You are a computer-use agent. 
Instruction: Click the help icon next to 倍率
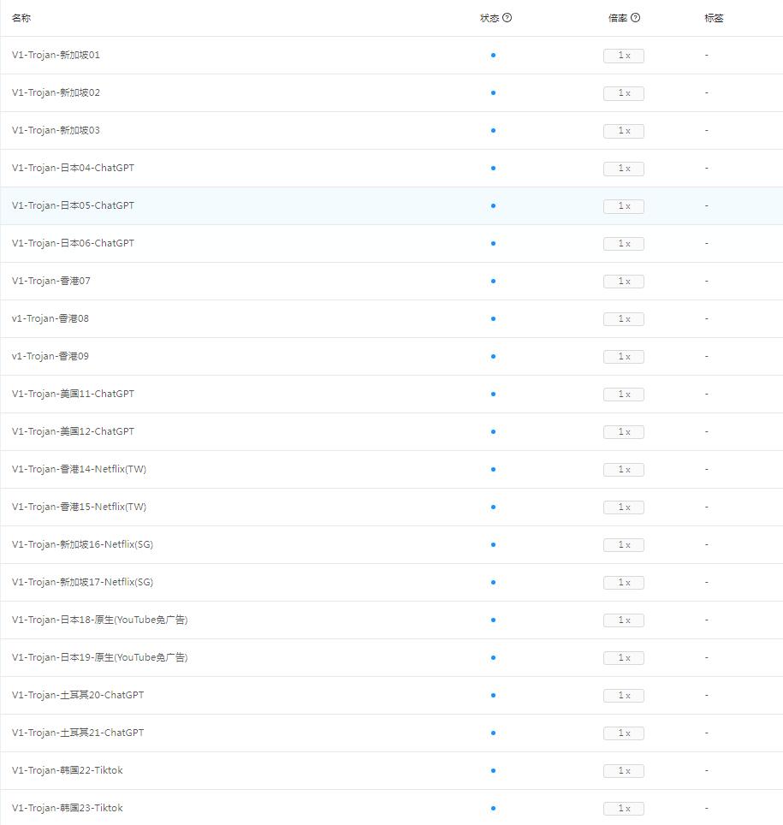click(x=636, y=18)
